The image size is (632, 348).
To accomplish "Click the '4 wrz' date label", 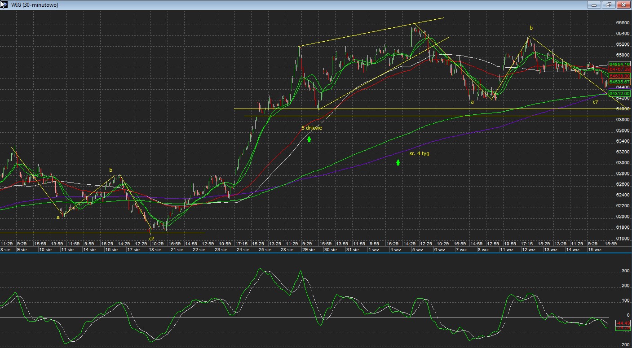I will click(x=396, y=249).
